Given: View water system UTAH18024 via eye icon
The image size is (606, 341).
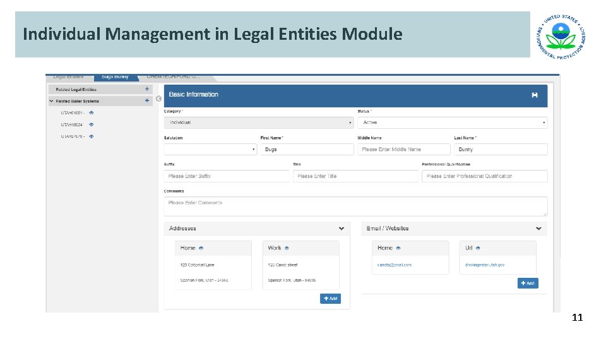Looking at the screenshot, I should (91, 124).
